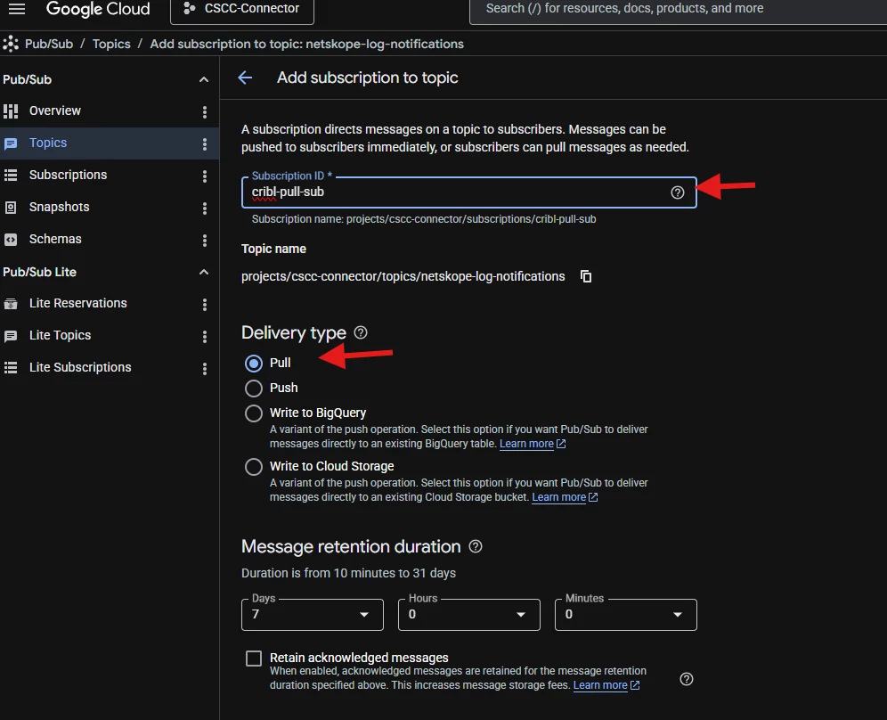Open the main hamburger navigation menu

(x=17, y=9)
